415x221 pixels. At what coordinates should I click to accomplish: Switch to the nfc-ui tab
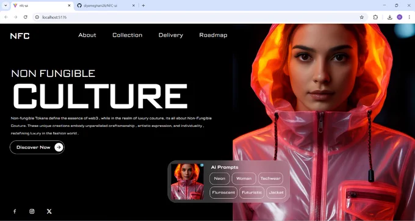coord(42,5)
